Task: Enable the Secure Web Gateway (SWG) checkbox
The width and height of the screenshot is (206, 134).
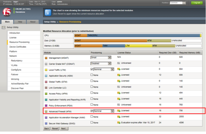Action: pyautogui.click(x=92, y=122)
